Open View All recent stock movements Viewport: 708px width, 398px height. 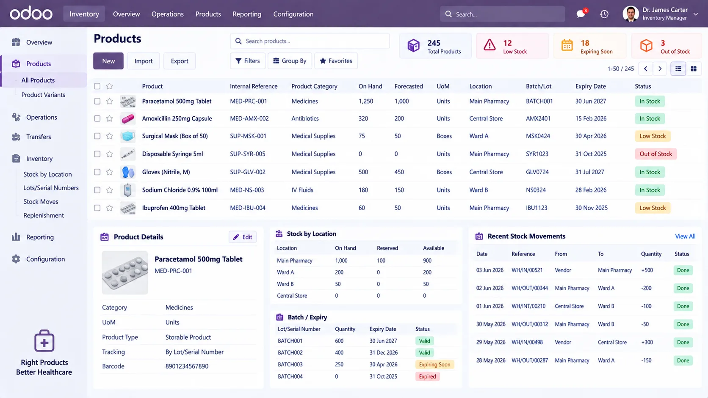[x=685, y=236]
